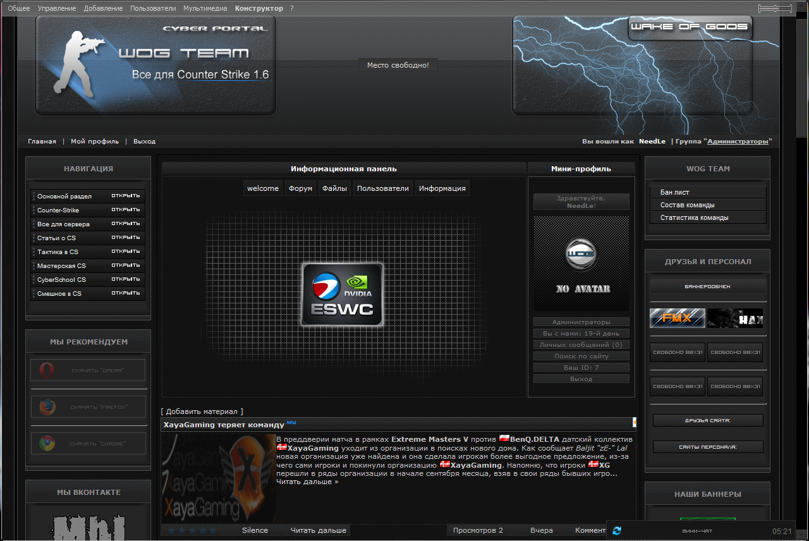Screen dimensions: 809x541
Task: Expand Смешное в CS via ОТКРЫТЬ
Action: (x=126, y=293)
